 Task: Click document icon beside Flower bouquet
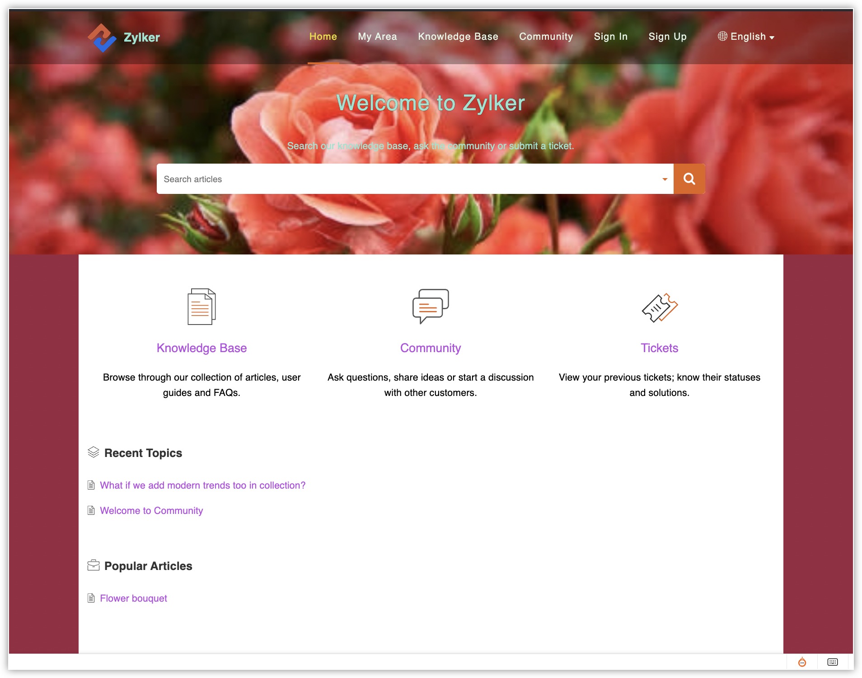(91, 598)
